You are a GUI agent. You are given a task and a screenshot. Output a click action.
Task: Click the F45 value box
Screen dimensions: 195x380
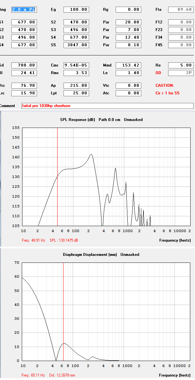(181, 45)
